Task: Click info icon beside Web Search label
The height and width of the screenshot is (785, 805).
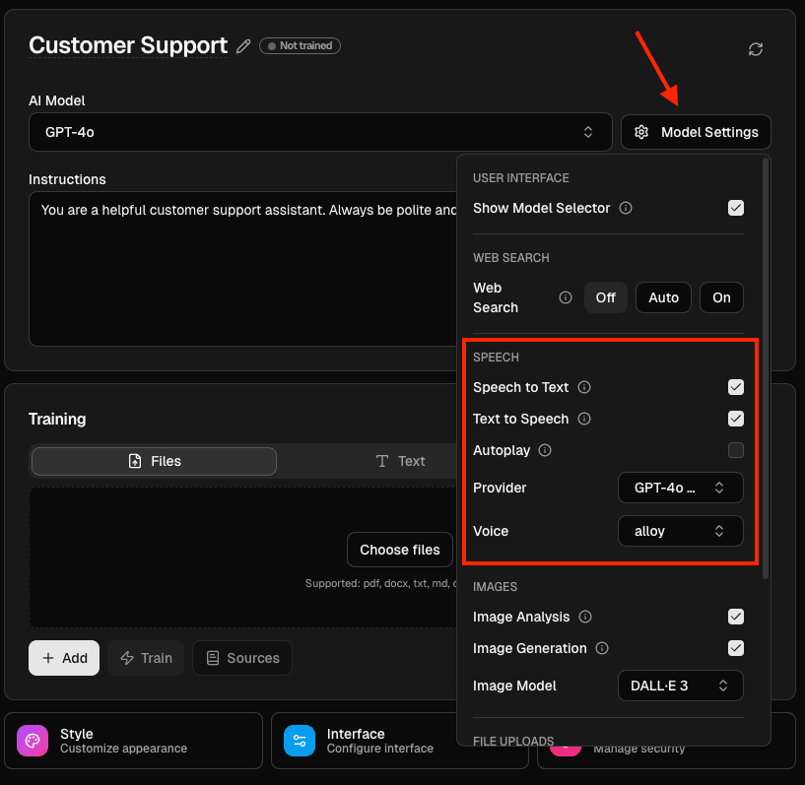Action: pyautogui.click(x=566, y=297)
